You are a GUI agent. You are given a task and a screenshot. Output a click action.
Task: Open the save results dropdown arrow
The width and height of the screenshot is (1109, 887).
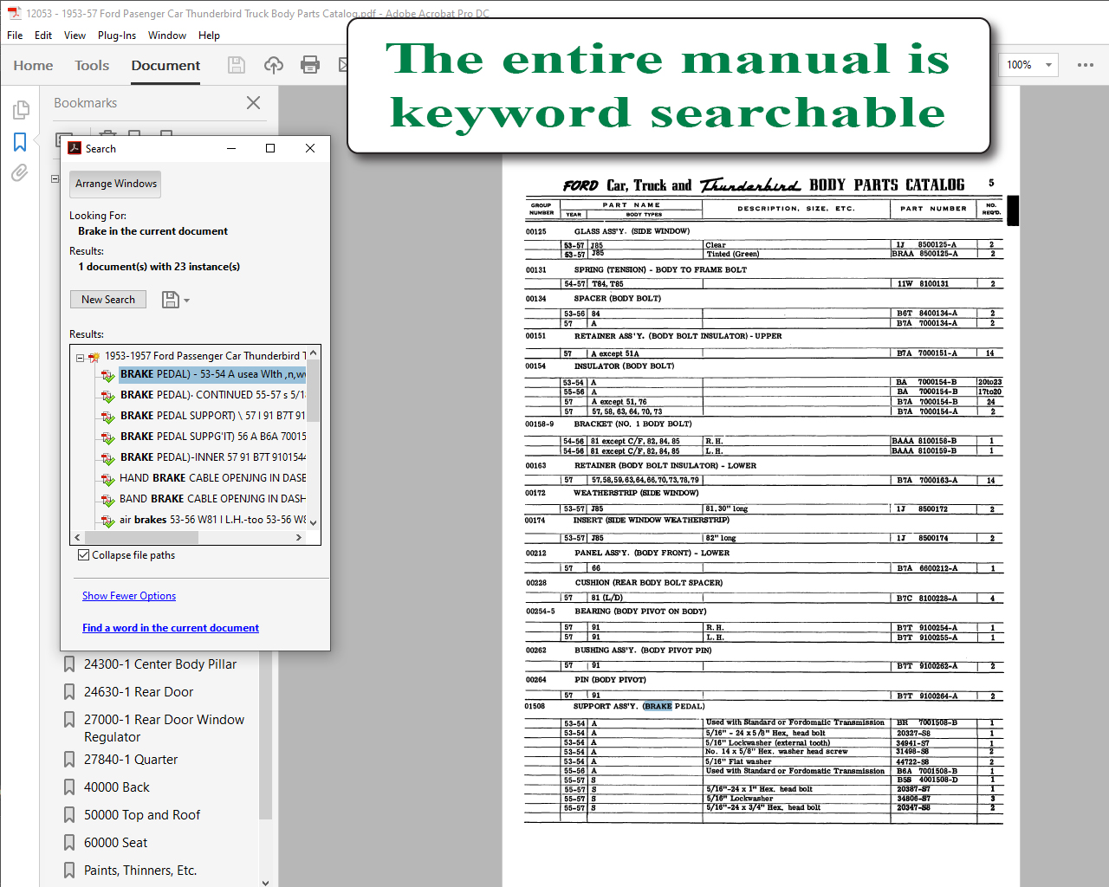click(186, 301)
